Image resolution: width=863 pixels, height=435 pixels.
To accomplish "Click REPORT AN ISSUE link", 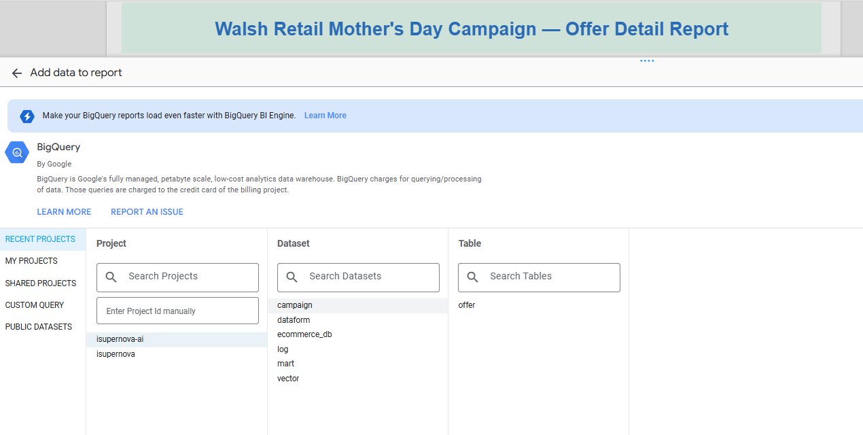I will pyautogui.click(x=147, y=212).
